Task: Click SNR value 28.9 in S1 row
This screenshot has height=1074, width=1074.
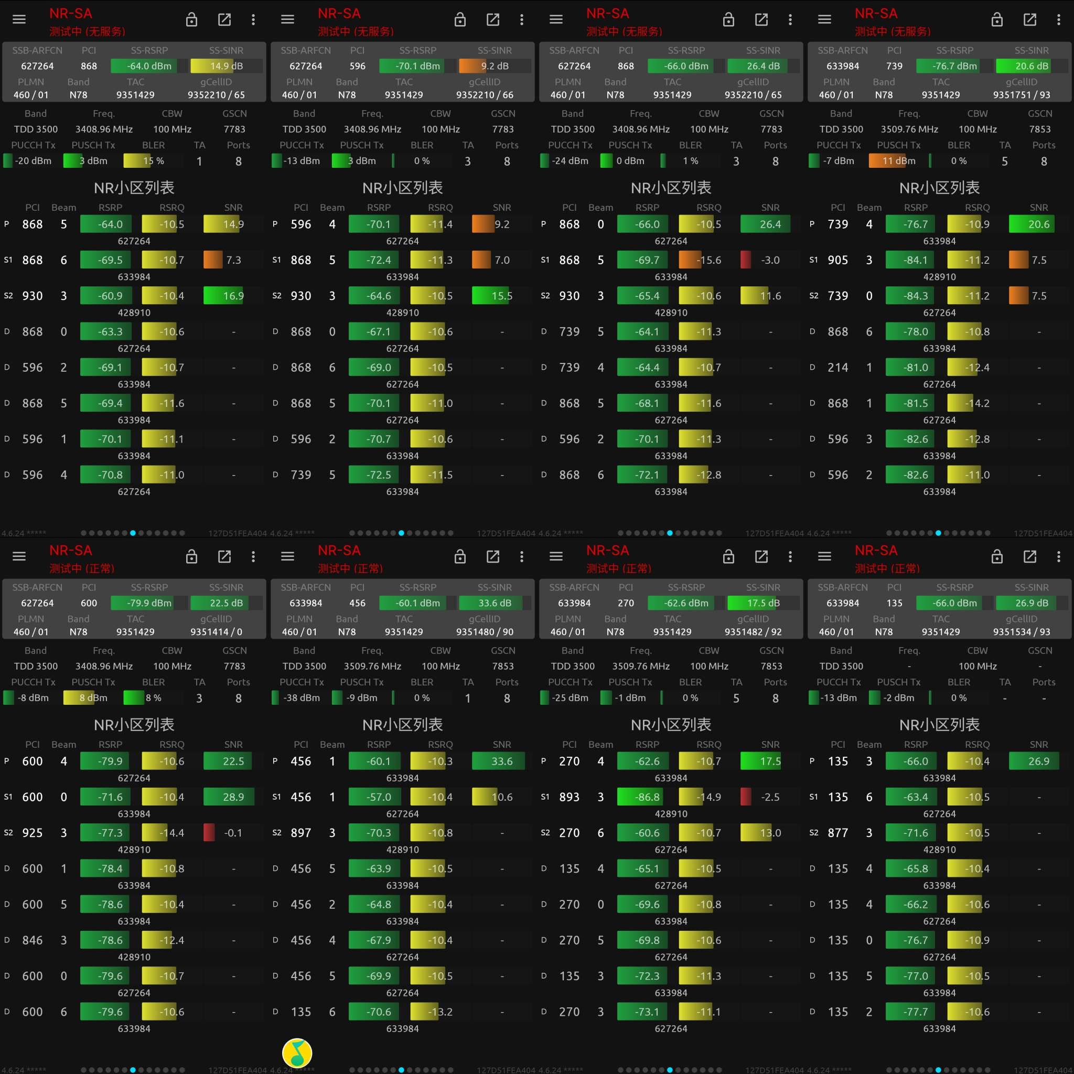Action: click(233, 797)
